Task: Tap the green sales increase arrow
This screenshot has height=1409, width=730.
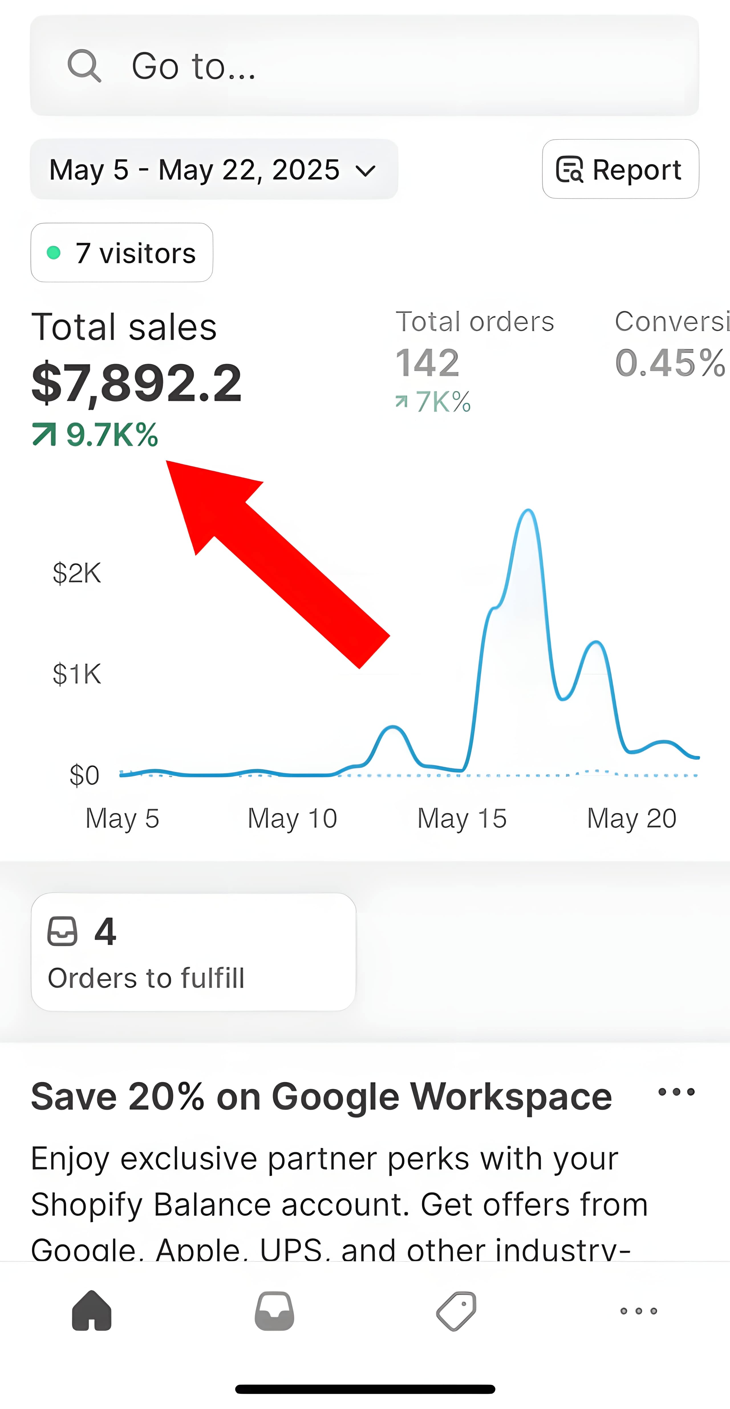Action: point(44,435)
